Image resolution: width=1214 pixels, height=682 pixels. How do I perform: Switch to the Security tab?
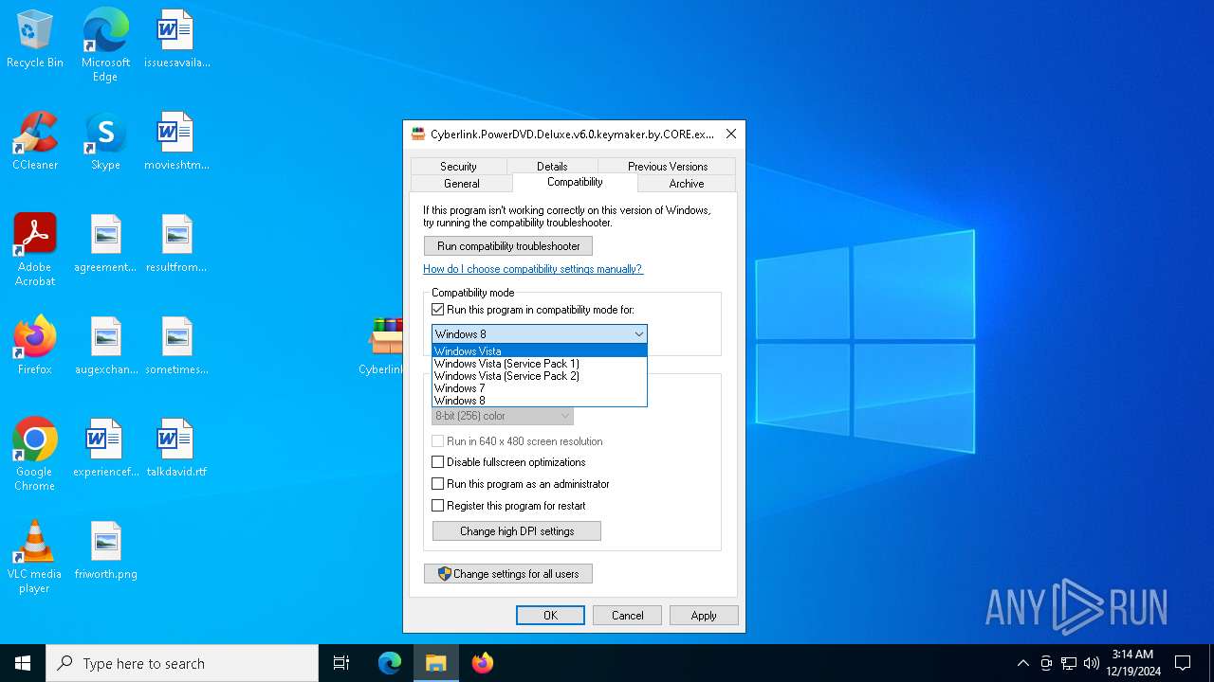click(x=458, y=167)
